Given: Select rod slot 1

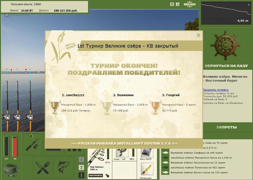Looking at the screenshot, I should click(81, 160).
